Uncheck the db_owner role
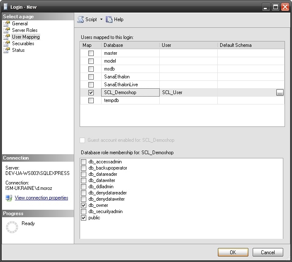The image size is (292, 262). 84,205
